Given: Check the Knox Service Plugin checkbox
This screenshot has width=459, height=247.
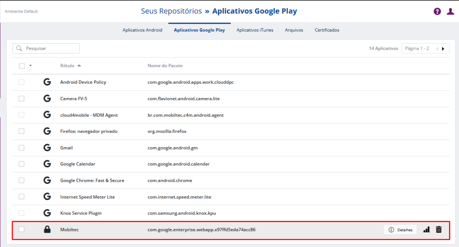Looking at the screenshot, I should (x=22, y=213).
